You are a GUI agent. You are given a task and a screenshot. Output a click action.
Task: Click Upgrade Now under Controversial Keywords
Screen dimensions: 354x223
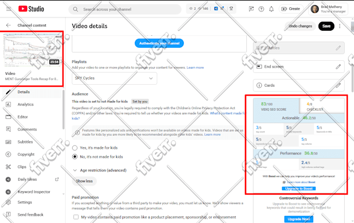click(x=299, y=219)
